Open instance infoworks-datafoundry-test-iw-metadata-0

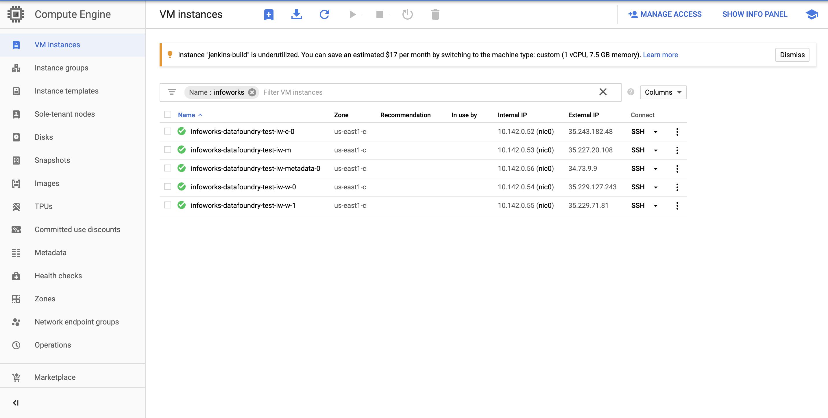(255, 169)
